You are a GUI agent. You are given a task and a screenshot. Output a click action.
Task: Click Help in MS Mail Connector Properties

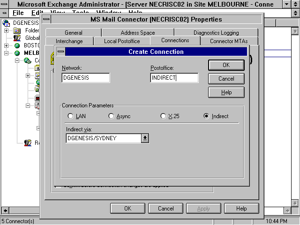(241, 208)
